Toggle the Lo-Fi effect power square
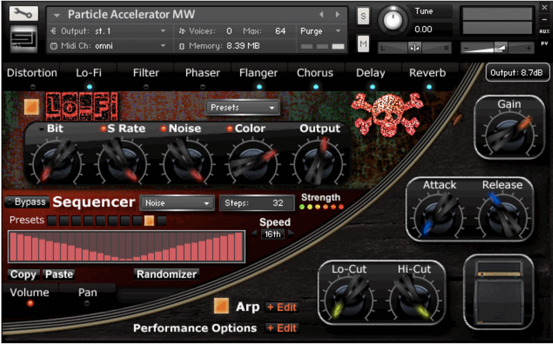 32,107
